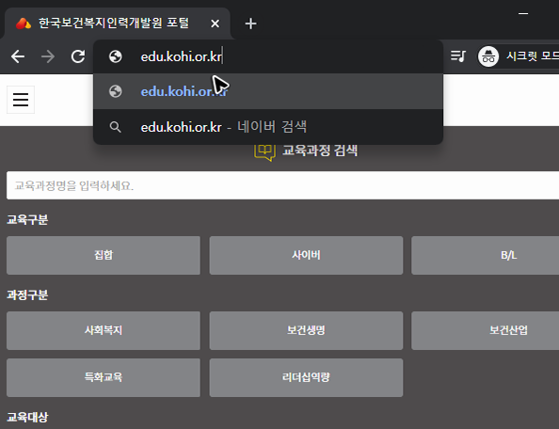The height and width of the screenshot is (429, 559).
Task: Click the 교육대상 section label
Action: pos(27,417)
